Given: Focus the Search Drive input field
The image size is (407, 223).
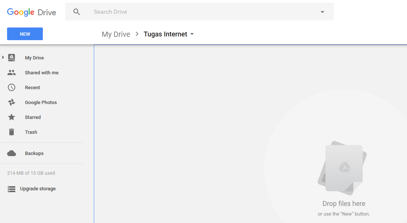Looking at the screenshot, I should point(199,12).
